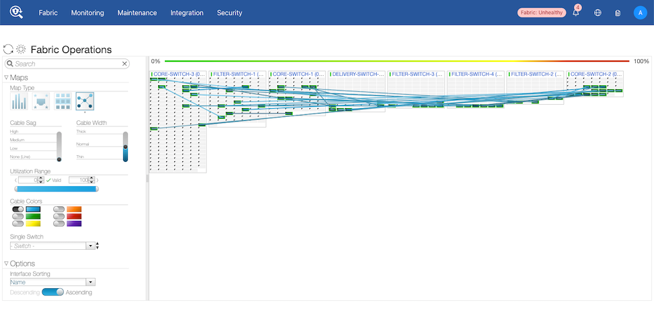Open the Interface Sorting Name dropdown
The image size is (654, 313).
pos(53,282)
